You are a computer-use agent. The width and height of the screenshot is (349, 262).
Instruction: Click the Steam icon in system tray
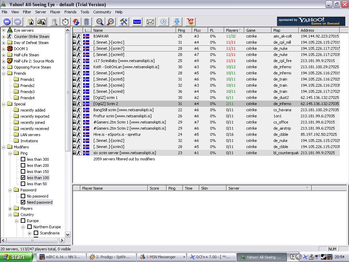point(324,257)
